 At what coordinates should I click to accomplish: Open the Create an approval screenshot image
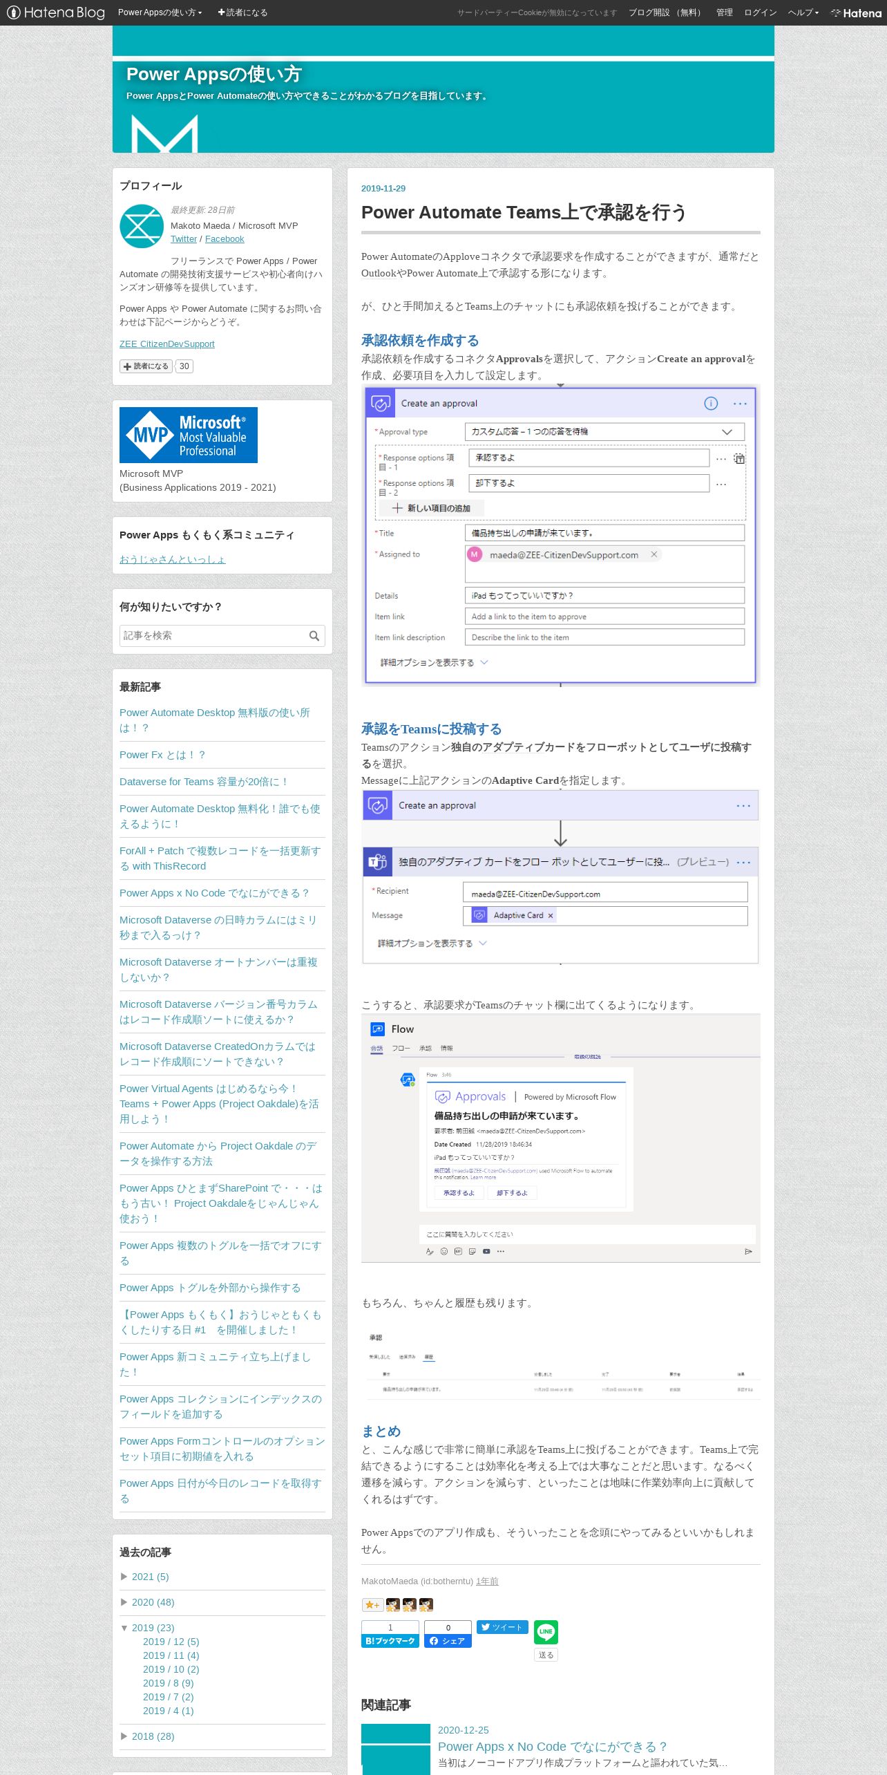(560, 535)
